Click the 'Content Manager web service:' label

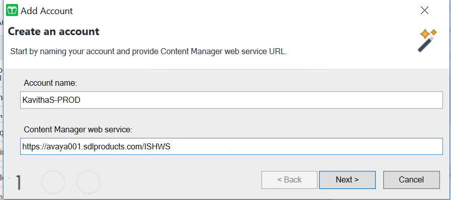[78, 130]
